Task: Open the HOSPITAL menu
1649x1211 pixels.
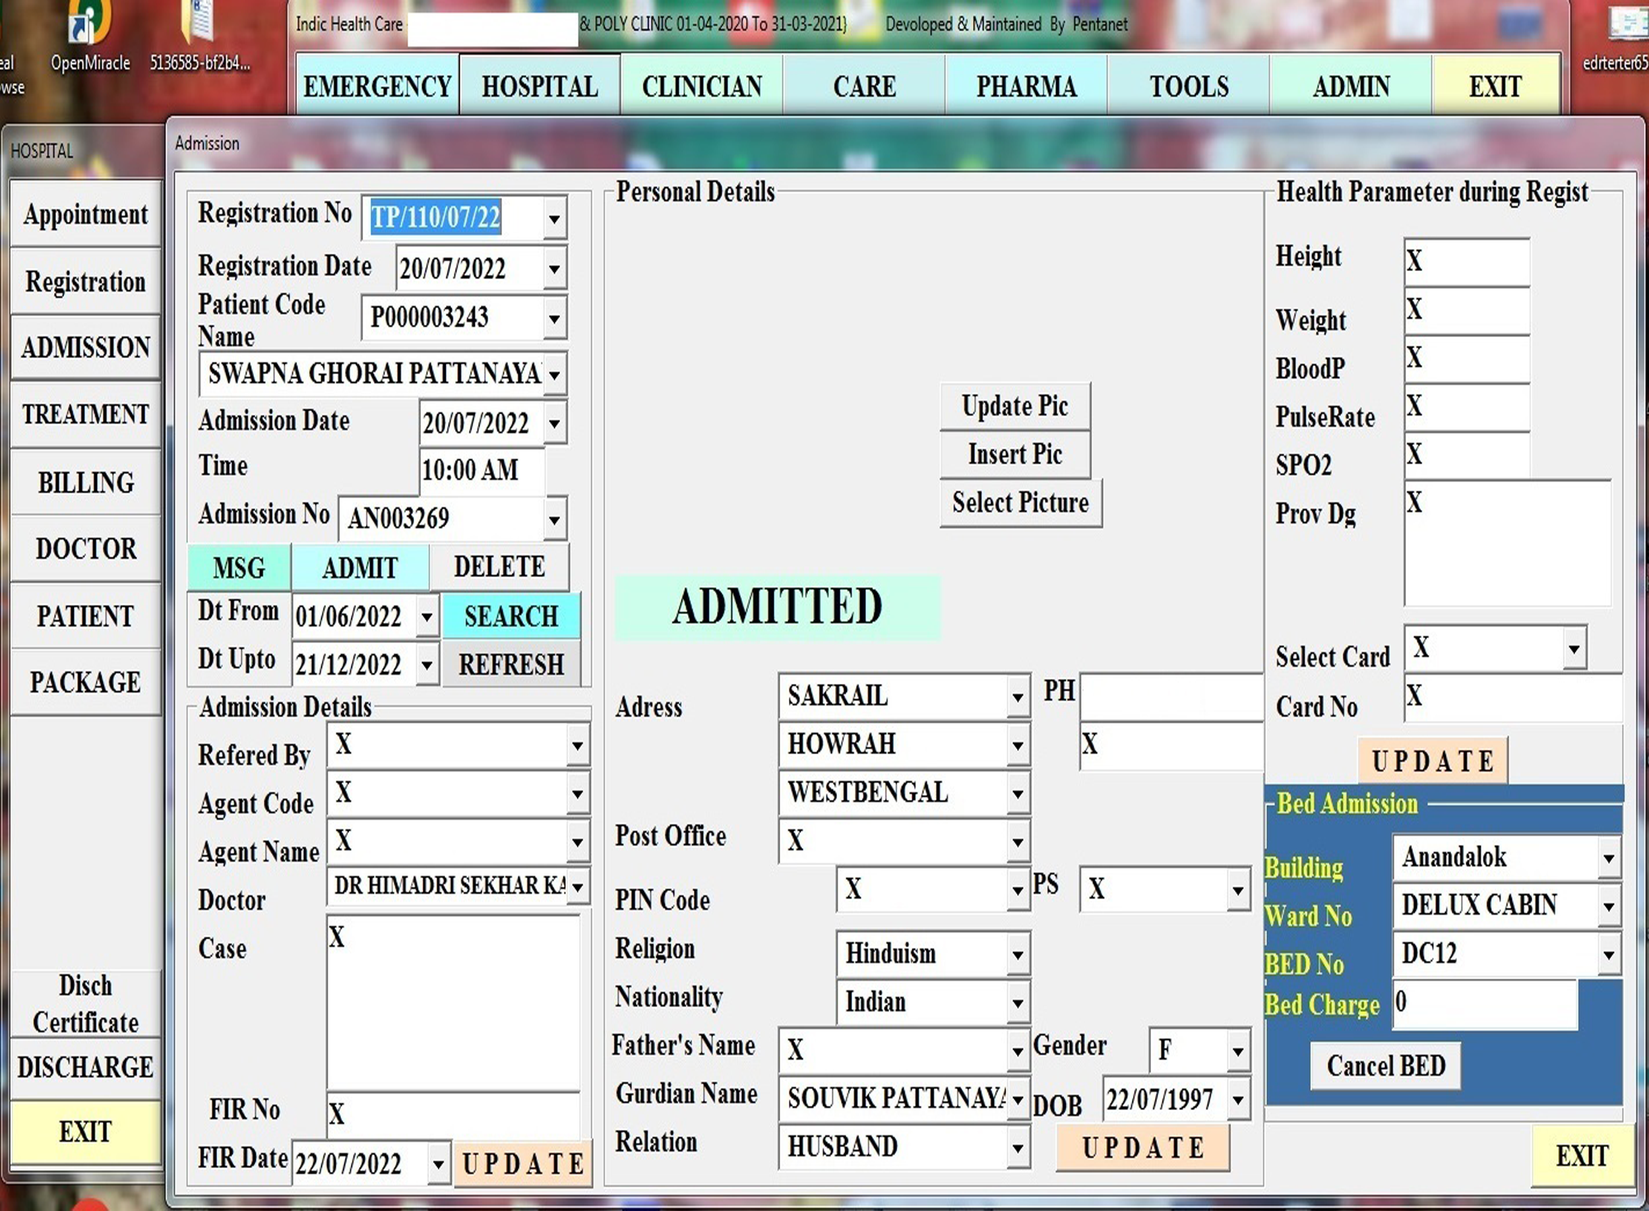Action: (x=540, y=86)
